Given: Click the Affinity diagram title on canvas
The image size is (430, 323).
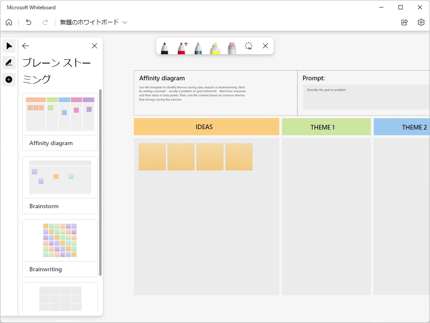Looking at the screenshot, I should pyautogui.click(x=162, y=78).
